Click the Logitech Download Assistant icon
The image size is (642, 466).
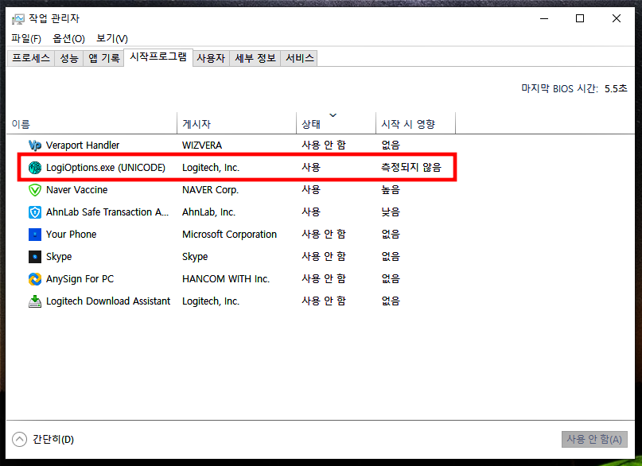(x=35, y=301)
